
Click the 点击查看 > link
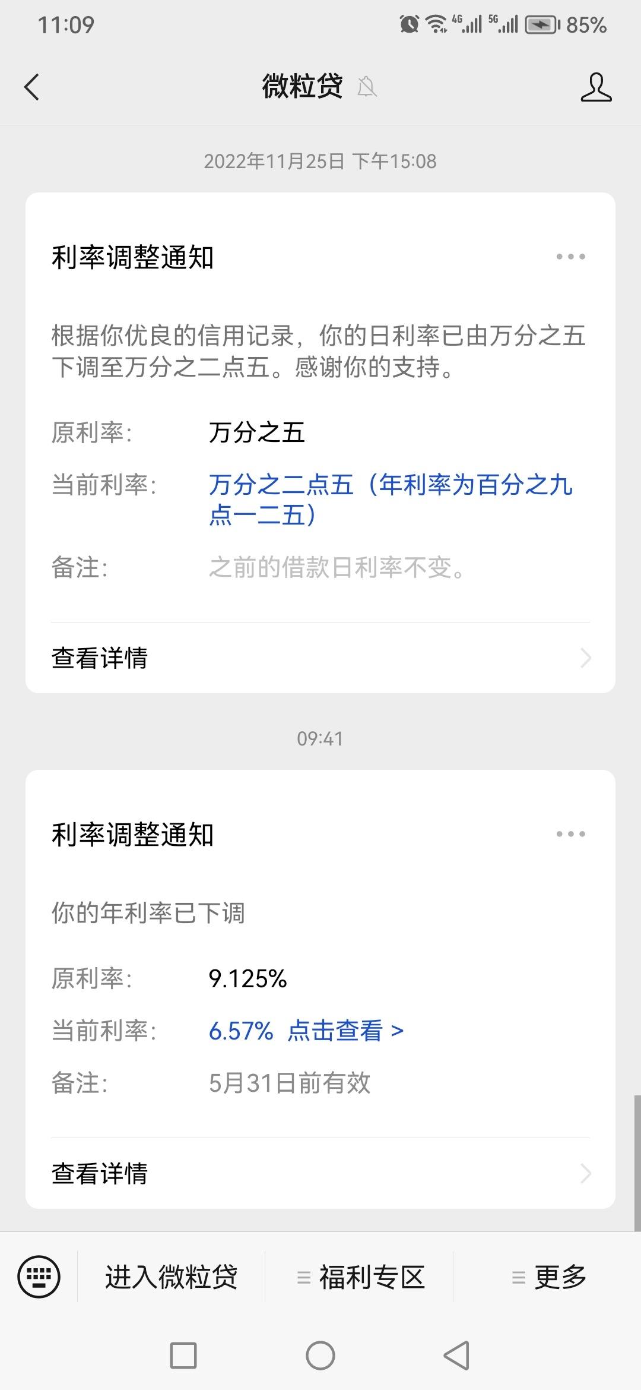tap(345, 1031)
